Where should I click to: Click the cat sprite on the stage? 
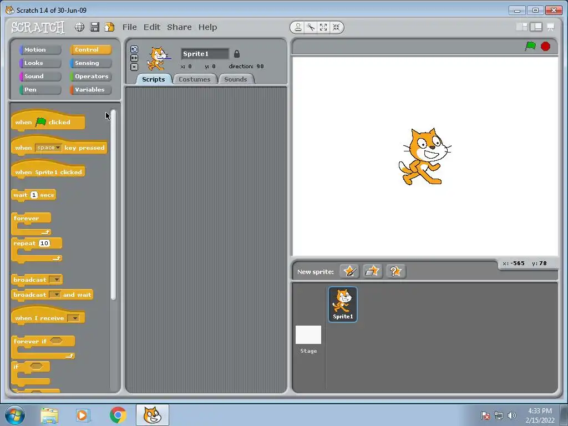(424, 156)
